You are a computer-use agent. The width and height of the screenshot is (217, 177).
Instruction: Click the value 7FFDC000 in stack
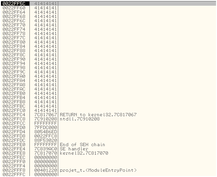pos(45,128)
